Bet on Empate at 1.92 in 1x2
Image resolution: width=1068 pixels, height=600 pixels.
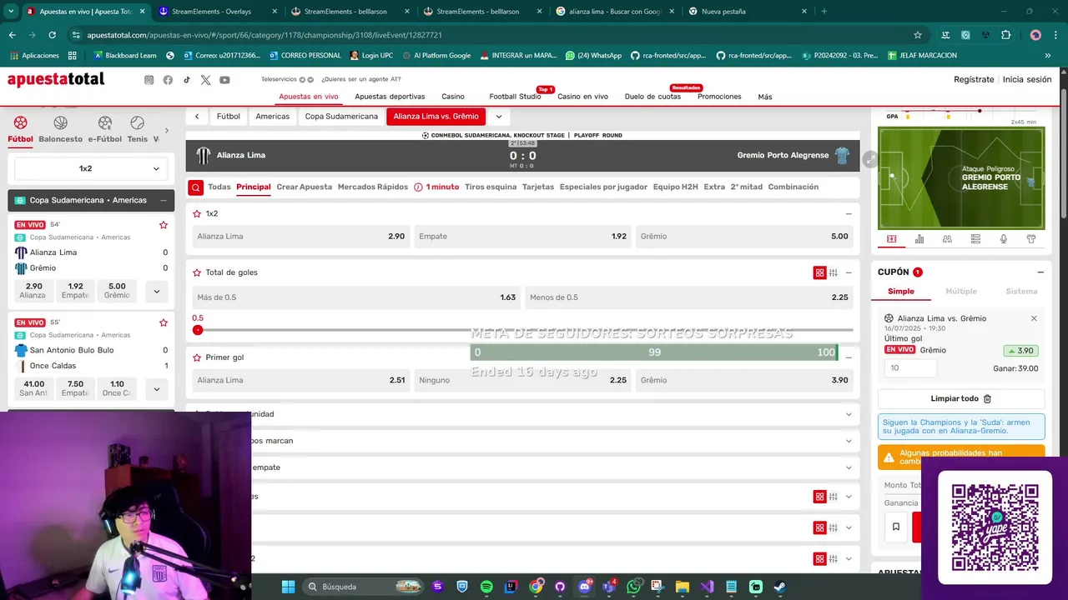522,237
